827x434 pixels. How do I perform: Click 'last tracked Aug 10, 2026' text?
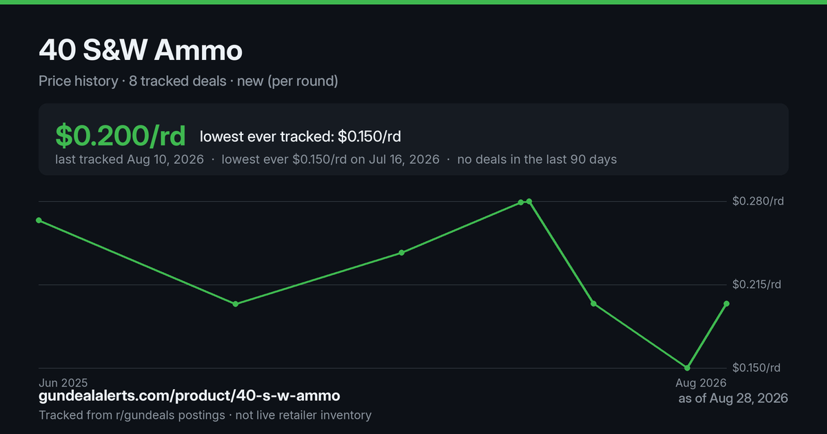pos(130,159)
